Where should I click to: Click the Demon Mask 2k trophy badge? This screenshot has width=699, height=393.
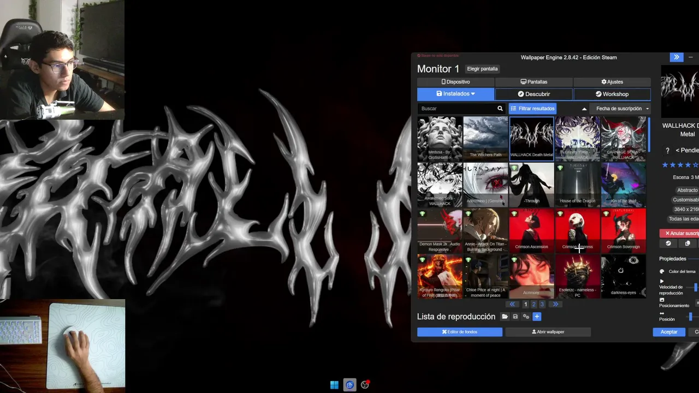(422, 214)
